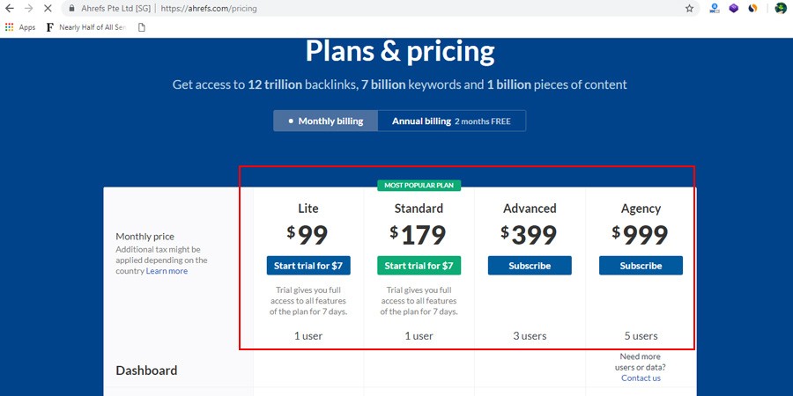
Task: Switch to Annual billing
Action: [451, 121]
